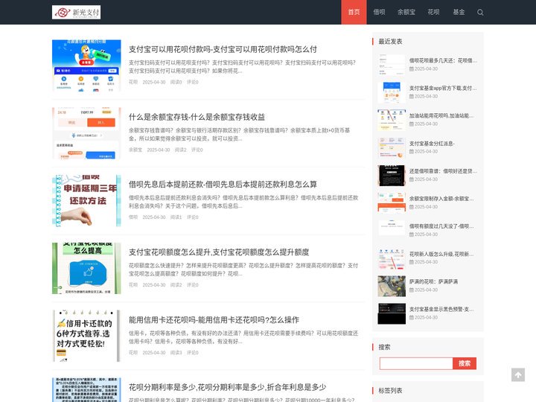Open the 基金 navigation menu item
Screen dimensions: 536x402
(x=459, y=13)
